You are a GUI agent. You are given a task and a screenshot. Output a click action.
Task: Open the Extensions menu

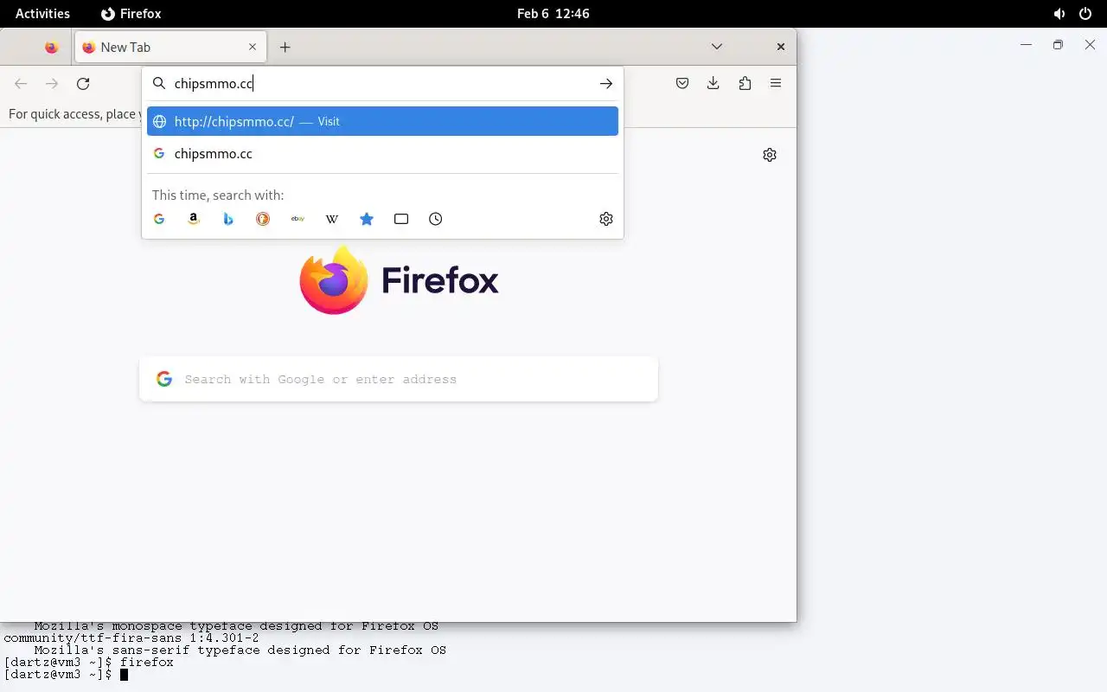[x=745, y=83]
